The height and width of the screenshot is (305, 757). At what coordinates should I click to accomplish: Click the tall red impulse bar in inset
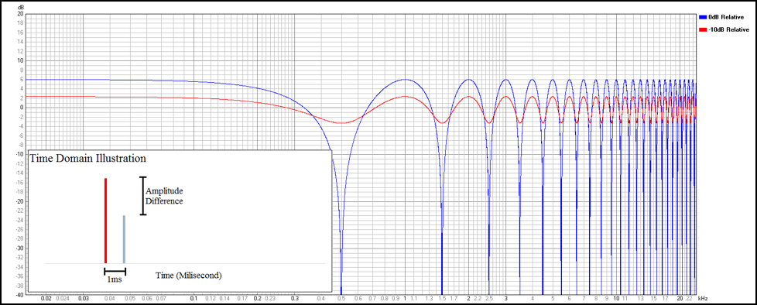[x=105, y=221]
